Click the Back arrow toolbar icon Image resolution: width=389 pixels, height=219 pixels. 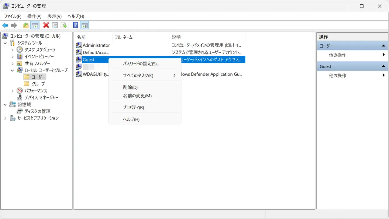coord(5,25)
